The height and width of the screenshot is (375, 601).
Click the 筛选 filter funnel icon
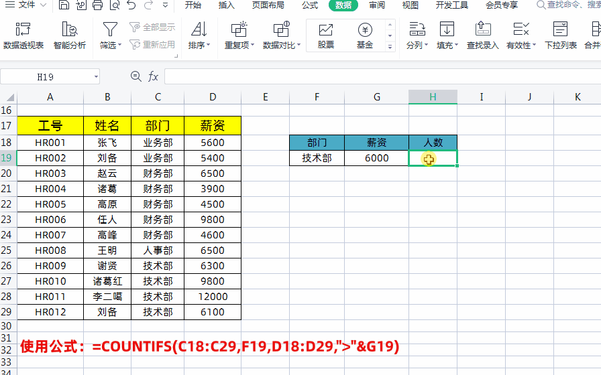109,29
